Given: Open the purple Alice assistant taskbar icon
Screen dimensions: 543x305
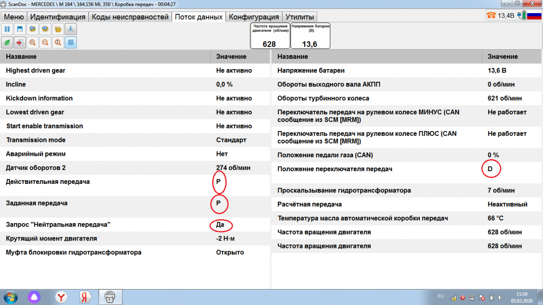Looking at the screenshot, I should [35, 297].
